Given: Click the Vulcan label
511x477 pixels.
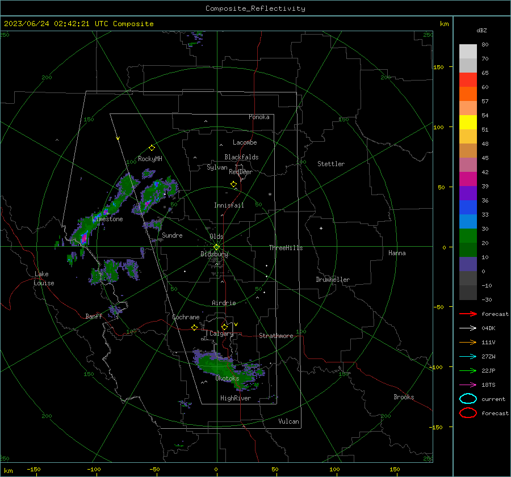Looking at the screenshot, I should (288, 421).
